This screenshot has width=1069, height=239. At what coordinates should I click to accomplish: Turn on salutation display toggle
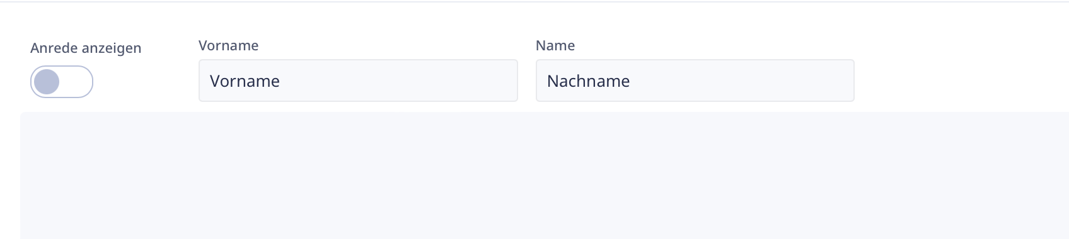[x=62, y=82]
